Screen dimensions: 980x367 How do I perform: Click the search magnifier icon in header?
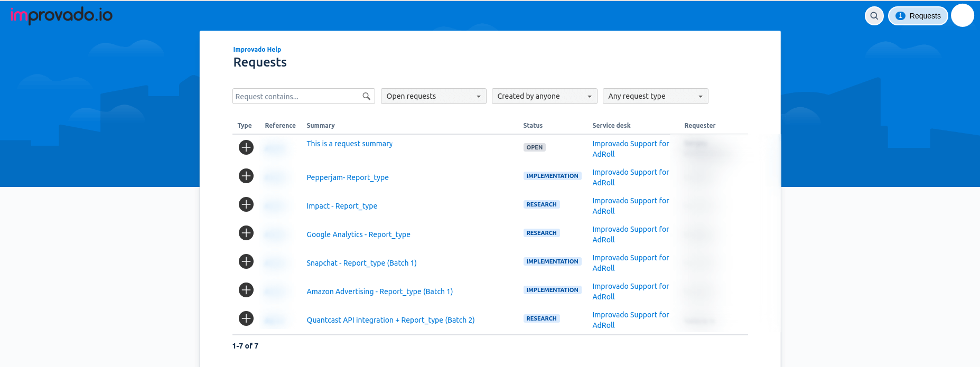point(874,16)
